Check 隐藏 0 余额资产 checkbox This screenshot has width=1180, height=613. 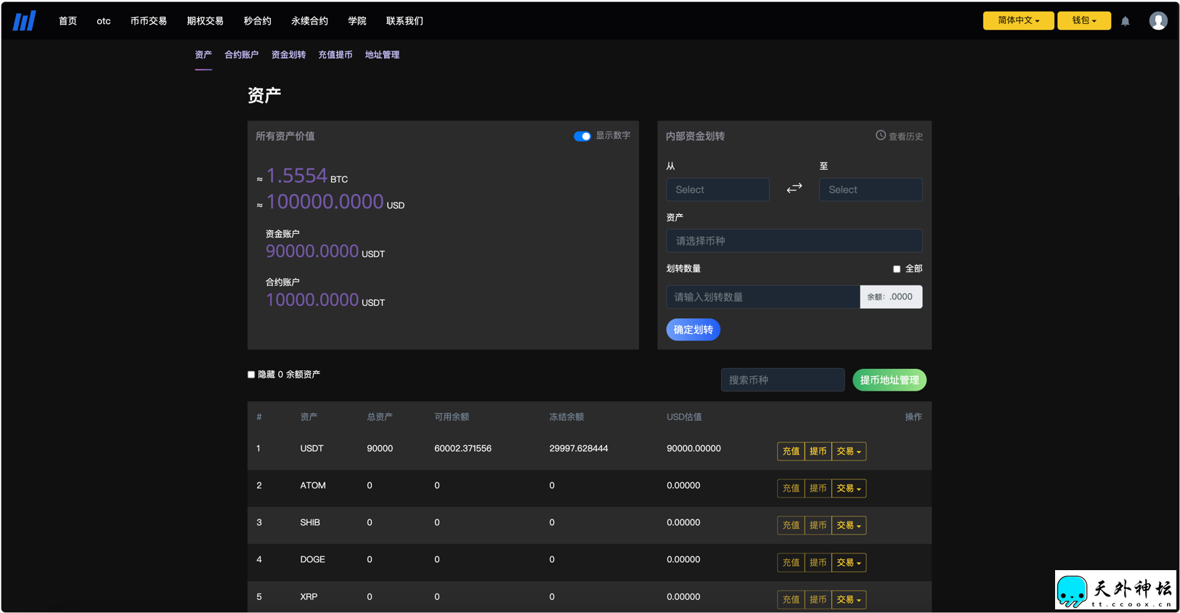(251, 375)
